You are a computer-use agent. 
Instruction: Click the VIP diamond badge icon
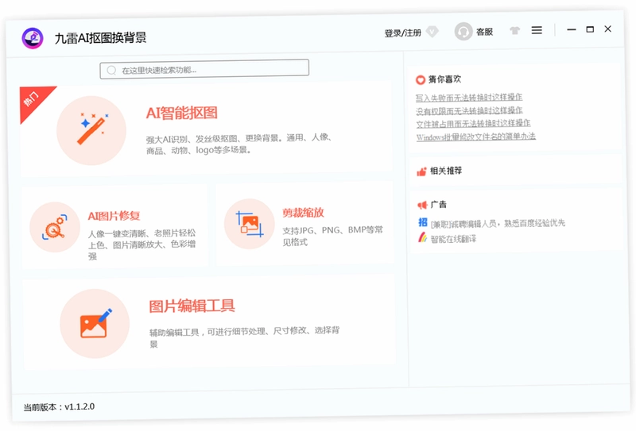pos(432,32)
